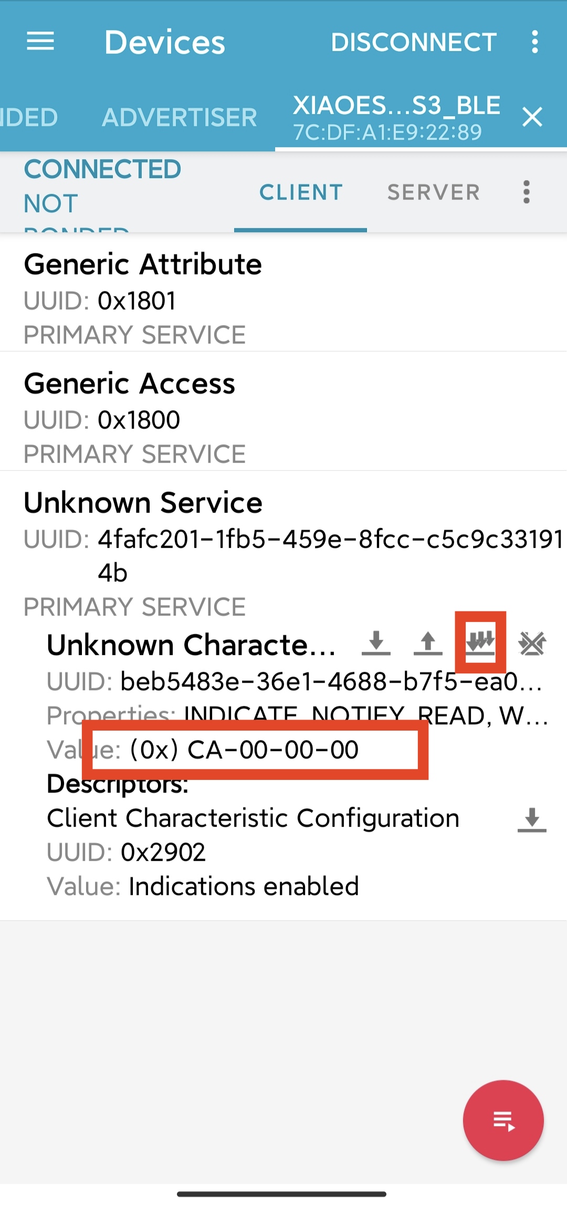
Task: Expand the Generic Access service
Action: 283,418
